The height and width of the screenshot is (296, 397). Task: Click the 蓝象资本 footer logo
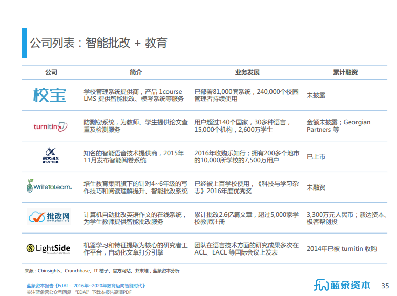point(342,285)
